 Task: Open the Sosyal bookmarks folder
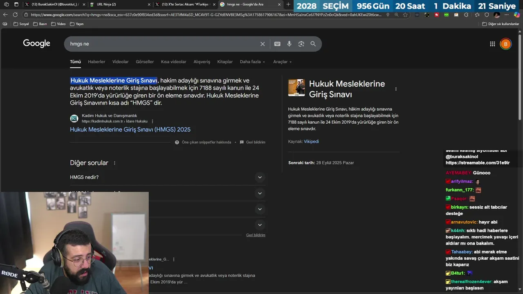[x=21, y=24]
